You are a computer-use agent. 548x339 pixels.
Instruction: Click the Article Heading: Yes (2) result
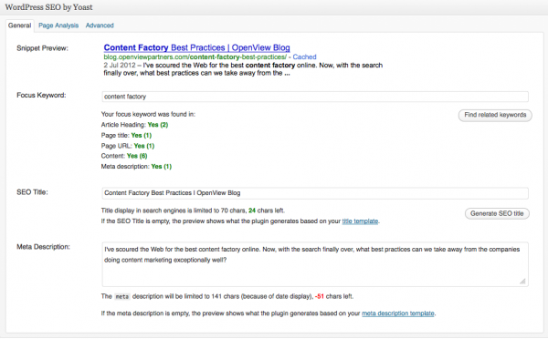click(134, 125)
